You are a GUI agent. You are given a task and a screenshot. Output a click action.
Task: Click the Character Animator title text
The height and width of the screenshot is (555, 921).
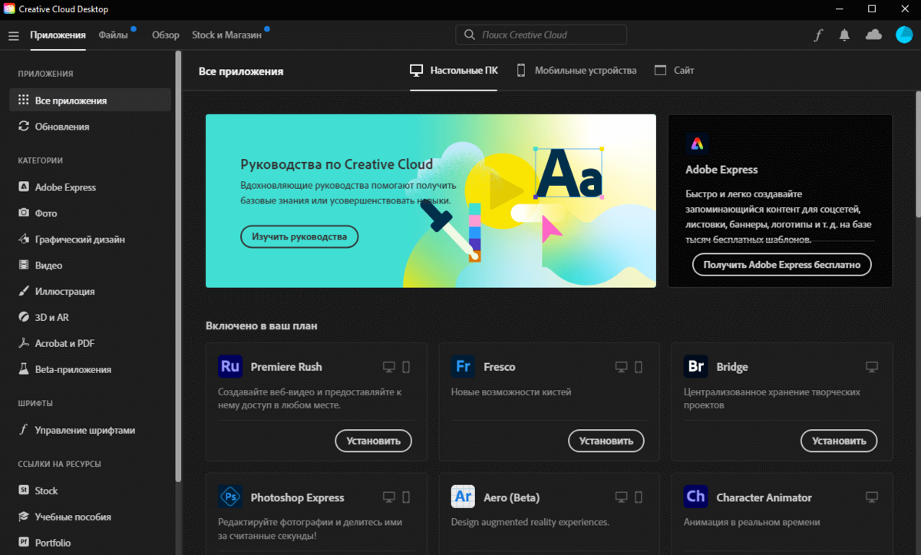click(764, 497)
